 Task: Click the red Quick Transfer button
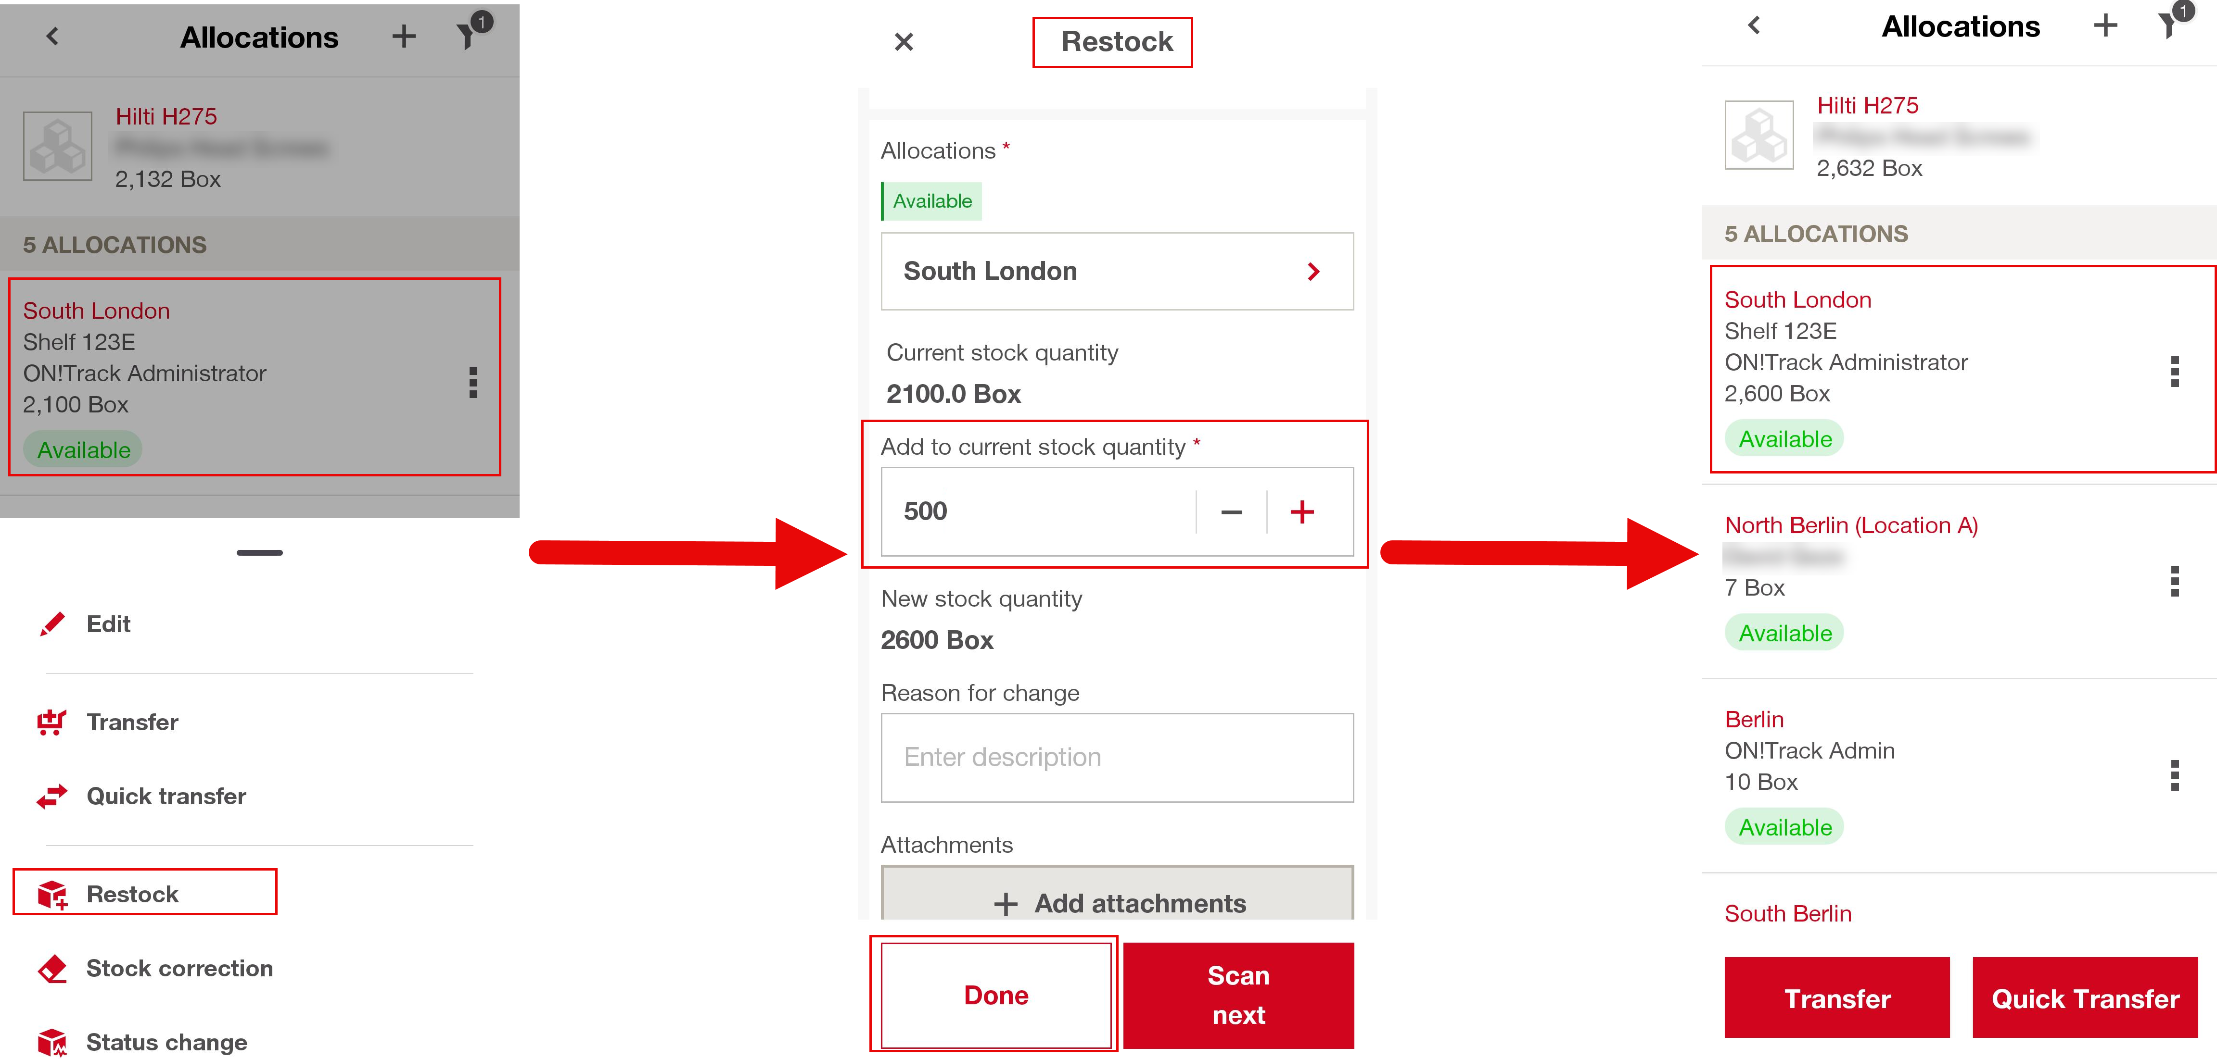tap(2085, 998)
